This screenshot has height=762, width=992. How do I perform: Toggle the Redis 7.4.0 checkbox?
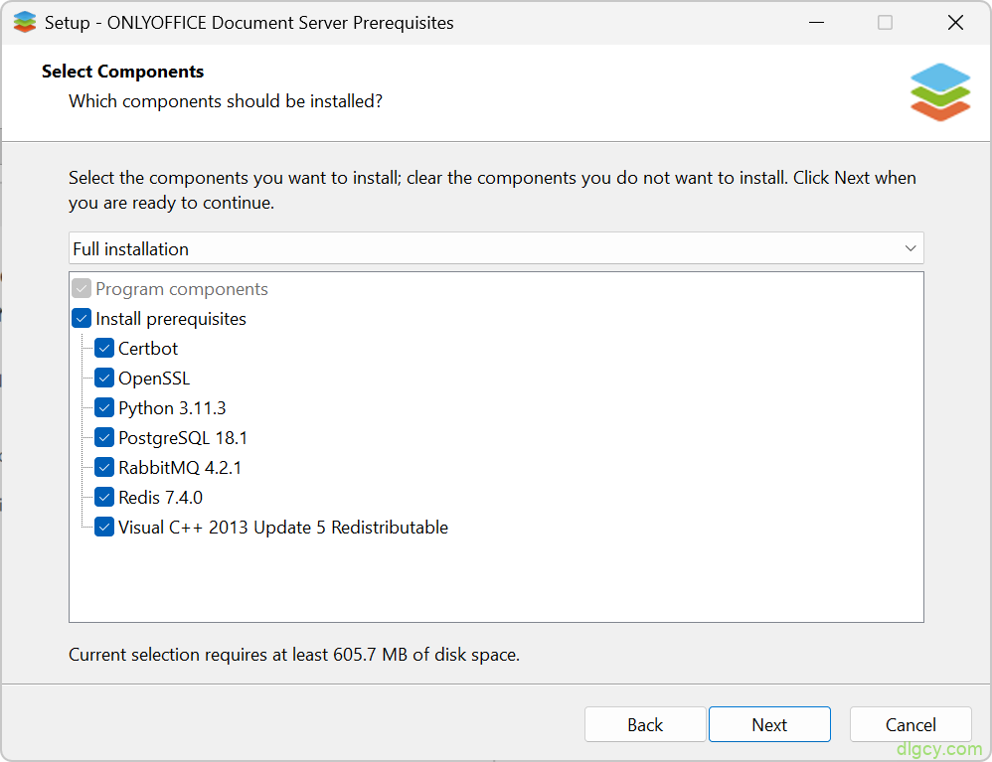click(104, 497)
